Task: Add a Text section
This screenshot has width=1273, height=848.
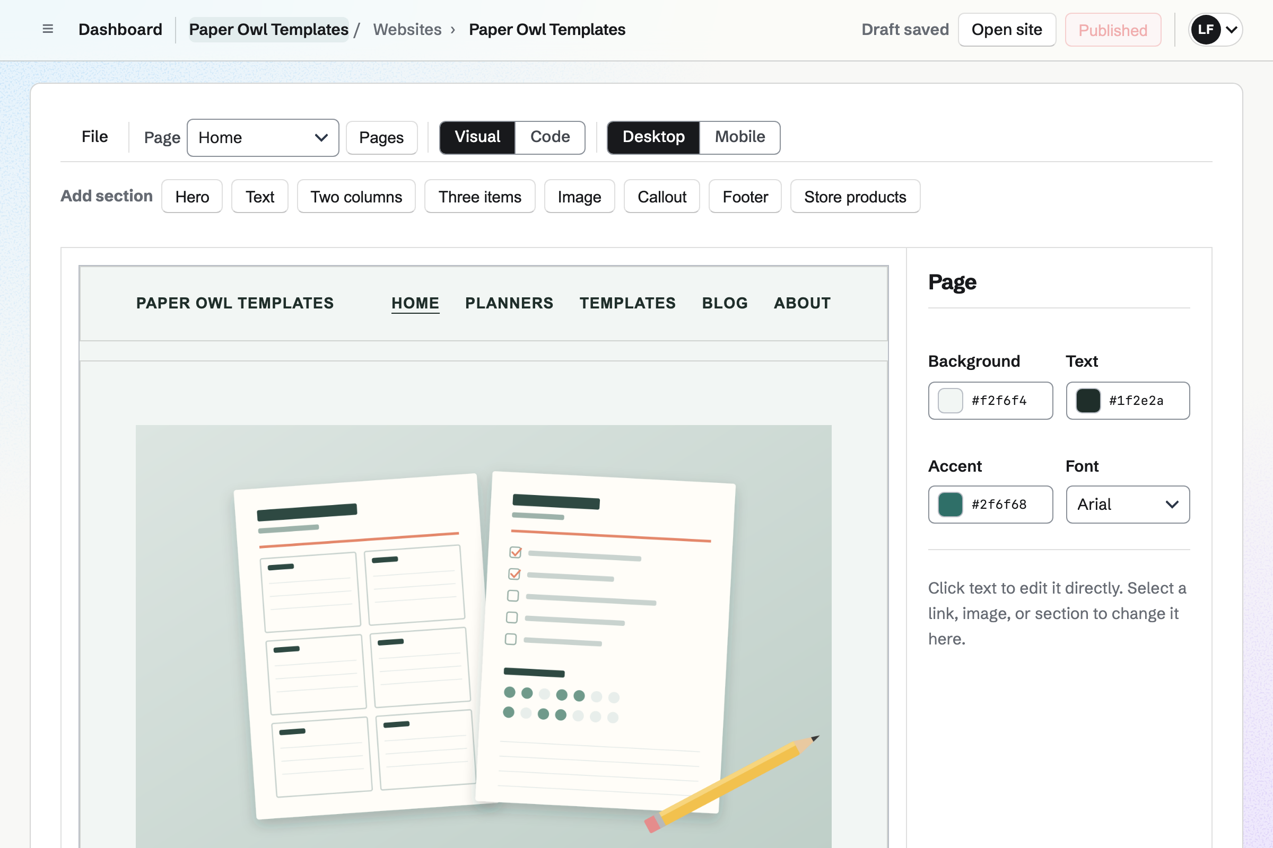Action: coord(260,196)
